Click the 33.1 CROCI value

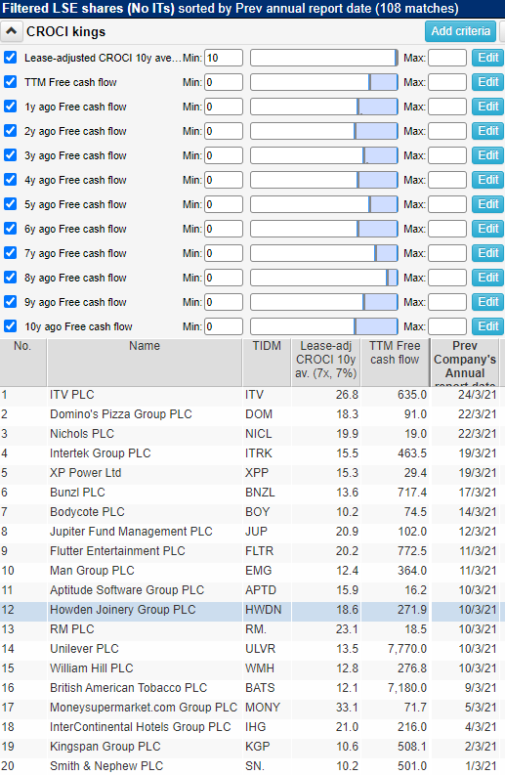tap(347, 708)
